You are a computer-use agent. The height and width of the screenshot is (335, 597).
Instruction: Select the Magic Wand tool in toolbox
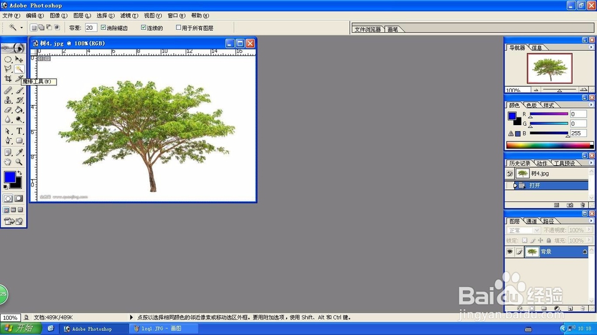tap(19, 69)
